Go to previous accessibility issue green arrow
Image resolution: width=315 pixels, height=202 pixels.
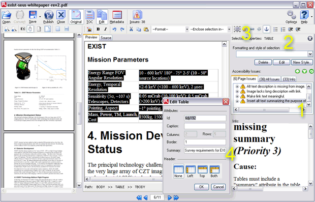(x=298, y=71)
